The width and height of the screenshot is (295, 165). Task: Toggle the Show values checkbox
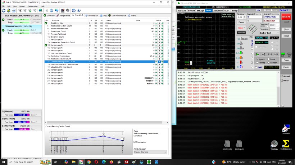135,142
